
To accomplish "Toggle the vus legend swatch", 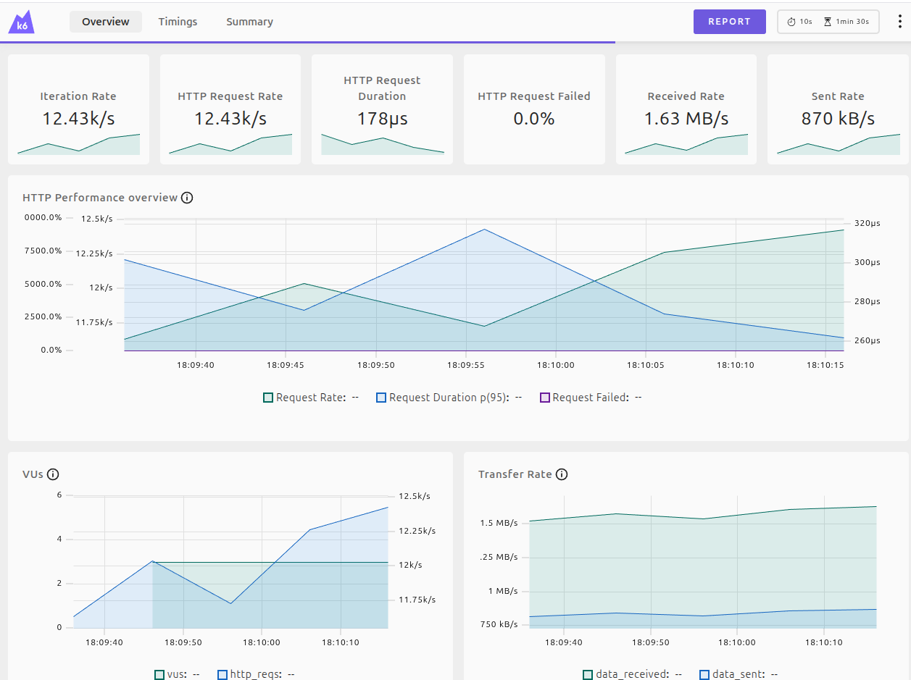I will tap(159, 674).
